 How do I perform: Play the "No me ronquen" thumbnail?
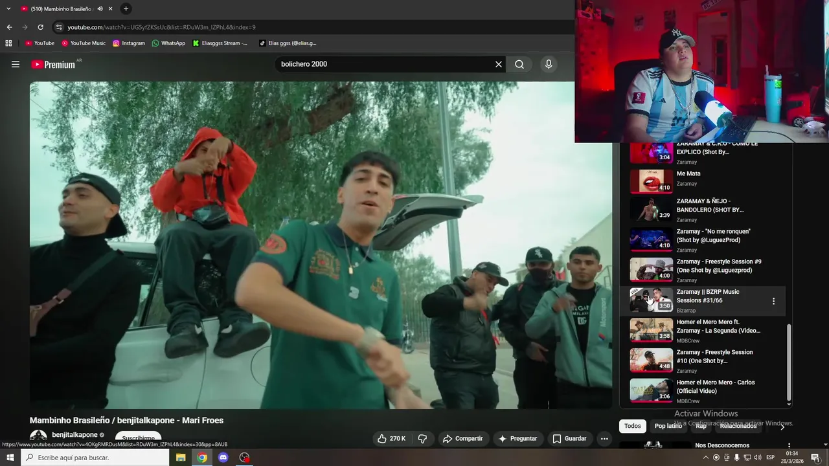(x=652, y=239)
